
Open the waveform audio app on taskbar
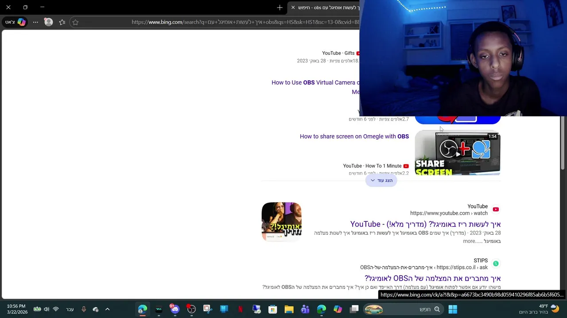(x=159, y=309)
